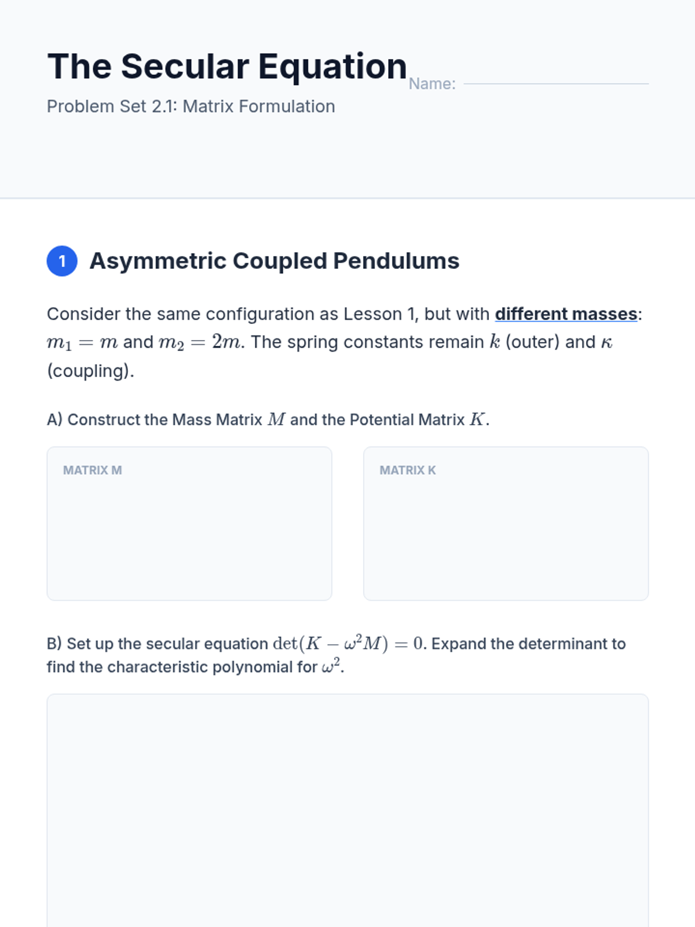
Task: Click the "MATRIX K" label
Action: point(408,470)
